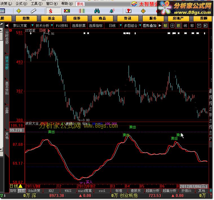Click the left arrow before 默认方案
The width and height of the screenshot is (214, 200).
click(7, 25)
